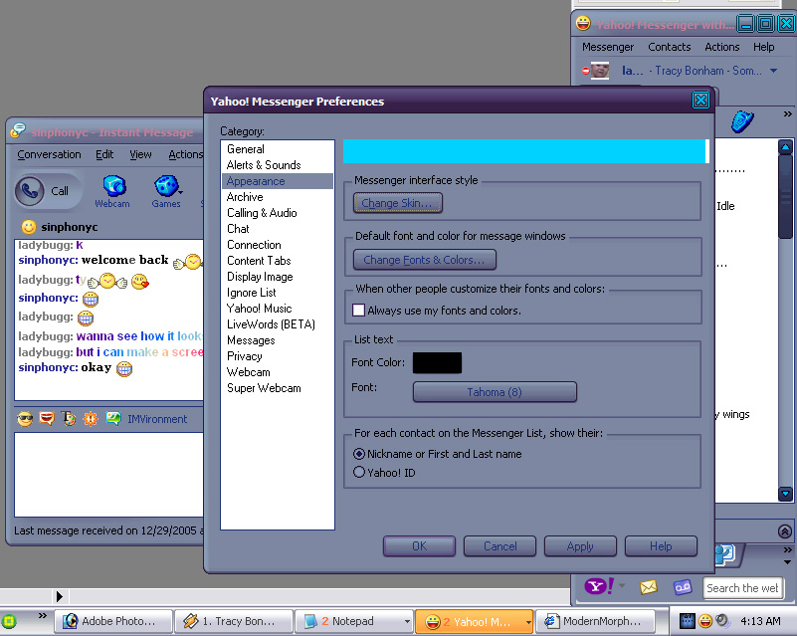Click Help in the Preferences dialog
Screen dimensions: 797x636
661,546
